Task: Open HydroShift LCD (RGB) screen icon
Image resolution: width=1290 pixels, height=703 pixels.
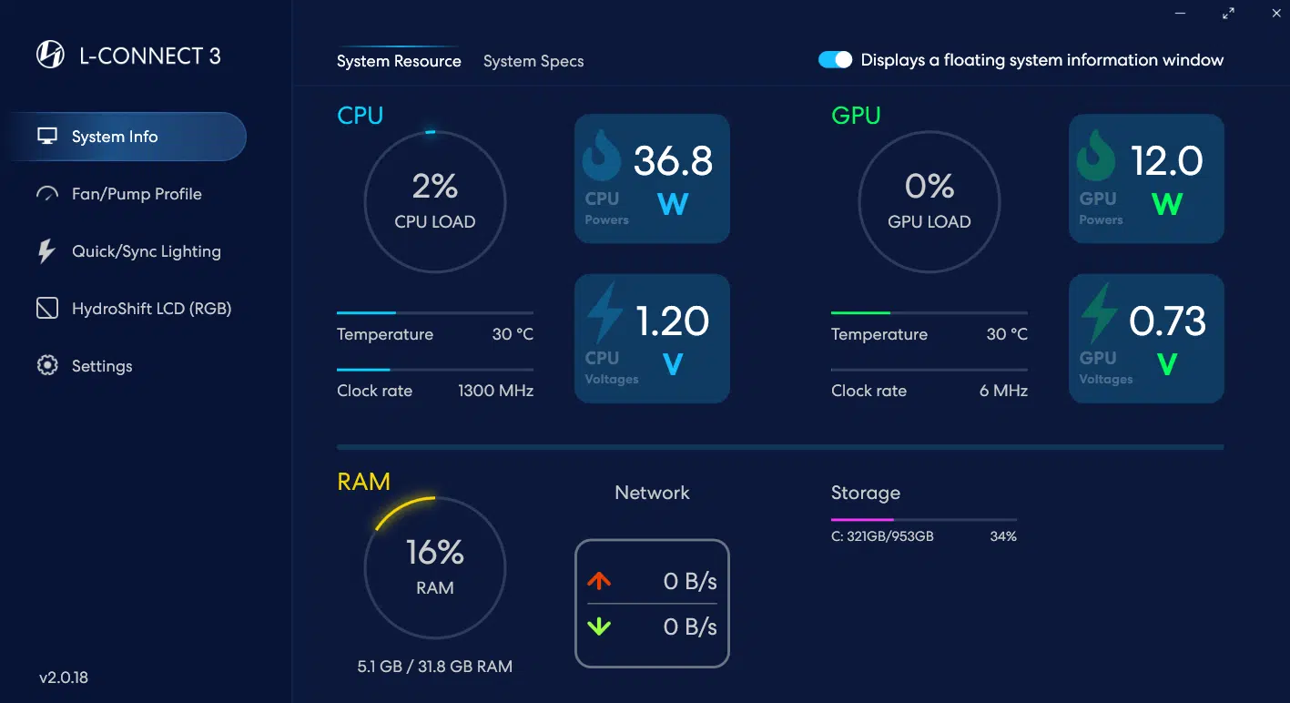Action: 47,309
